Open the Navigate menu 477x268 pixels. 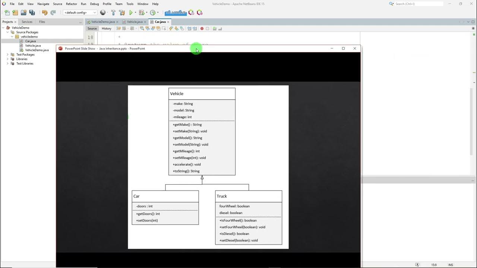(x=43, y=4)
